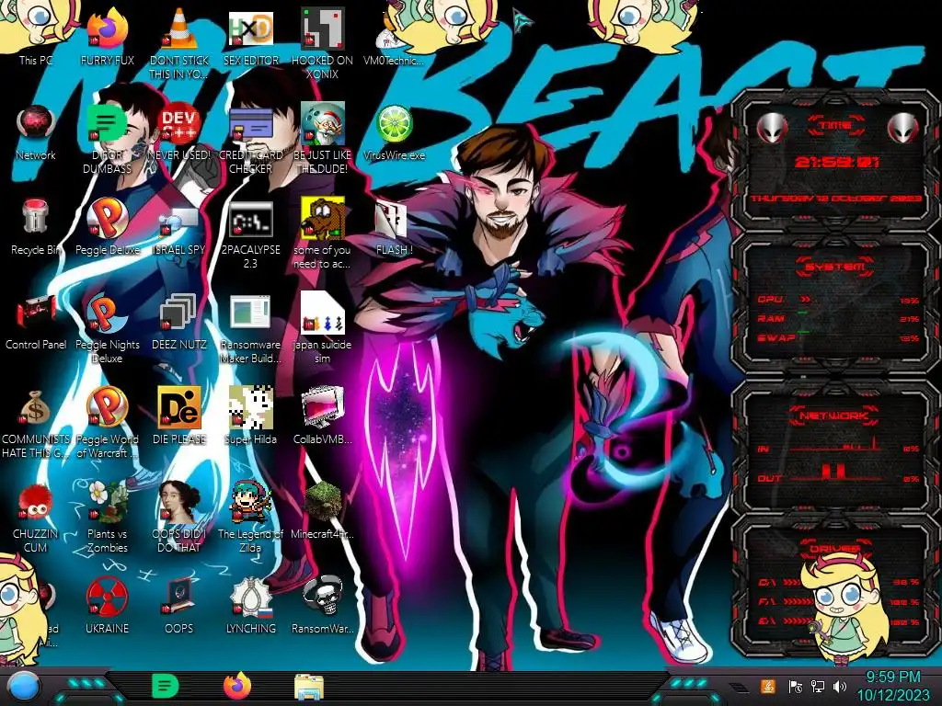Click the RAM usage row in System widget
This screenshot has width=942, height=706.
coord(838,318)
